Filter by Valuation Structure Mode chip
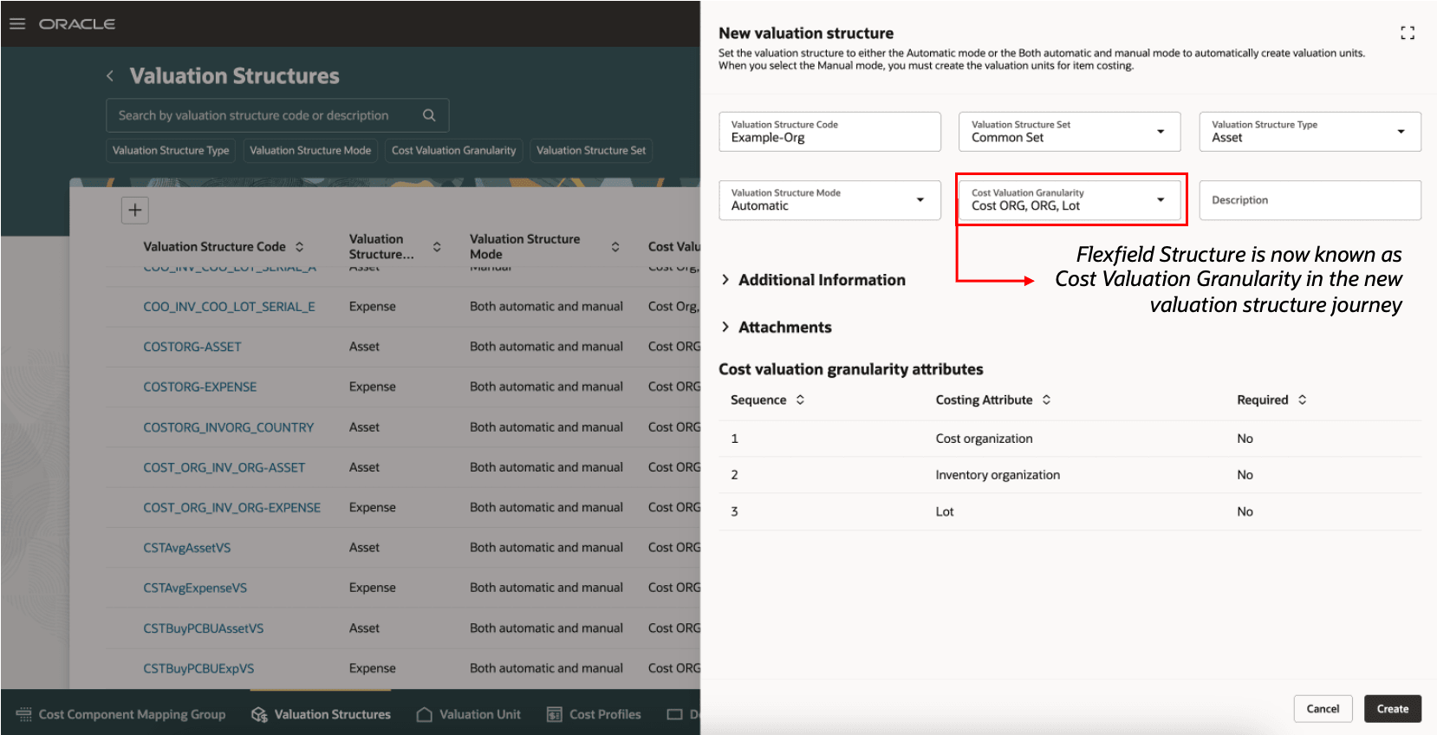This screenshot has height=735, width=1437. tap(310, 150)
